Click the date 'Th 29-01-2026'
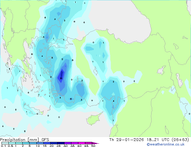The height and width of the screenshot is (147, 191). click(127, 140)
